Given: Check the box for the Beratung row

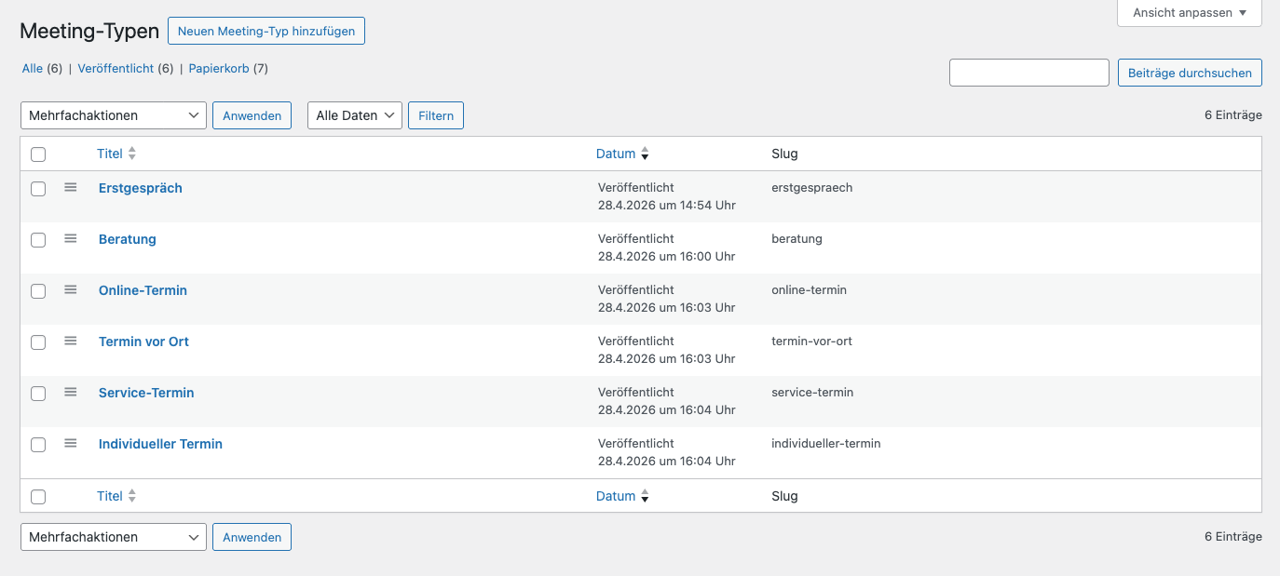Looking at the screenshot, I should coord(38,240).
